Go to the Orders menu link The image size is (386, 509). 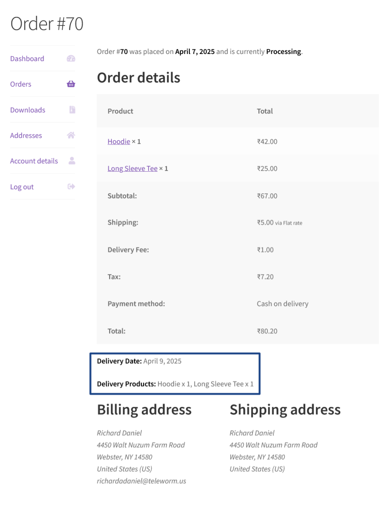pyautogui.click(x=20, y=84)
